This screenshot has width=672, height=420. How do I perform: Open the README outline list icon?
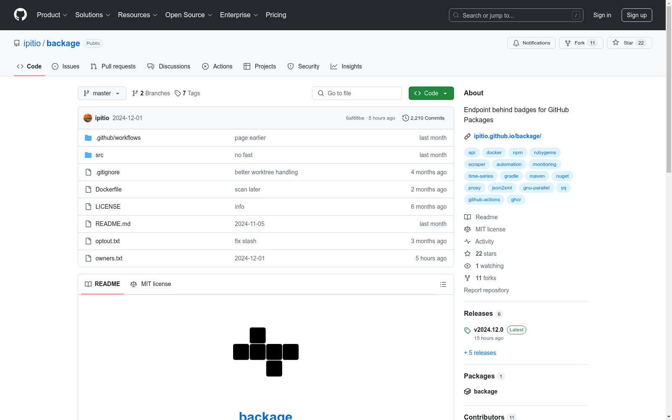tap(443, 284)
